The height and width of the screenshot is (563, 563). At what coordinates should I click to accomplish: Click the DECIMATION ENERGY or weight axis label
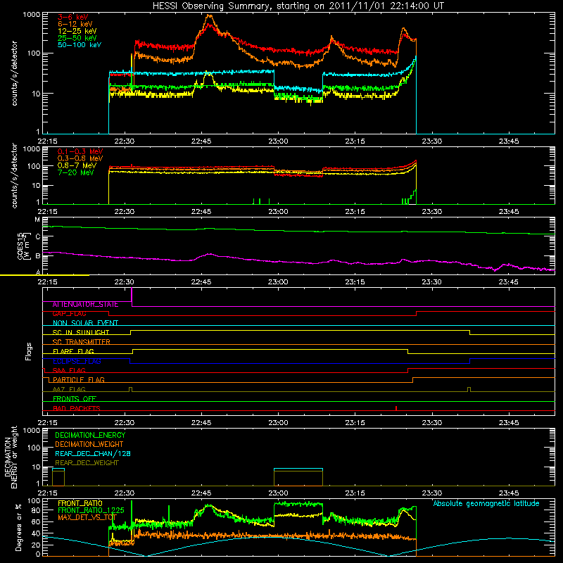pos(11,457)
